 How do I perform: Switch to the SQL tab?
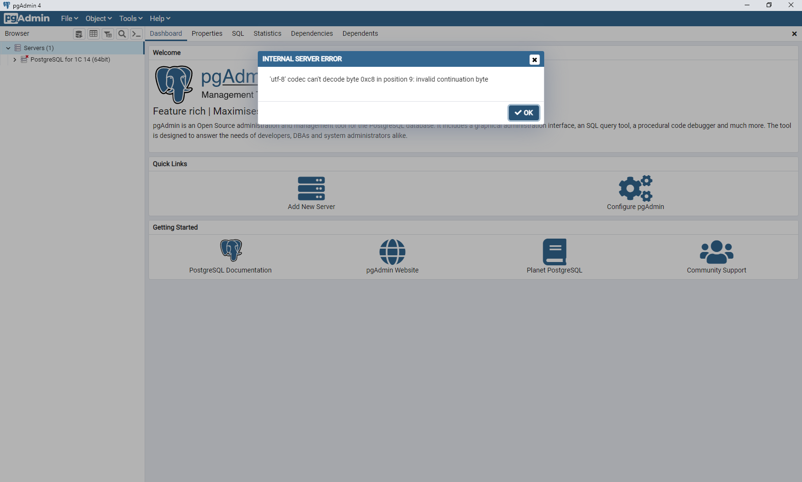coord(238,33)
